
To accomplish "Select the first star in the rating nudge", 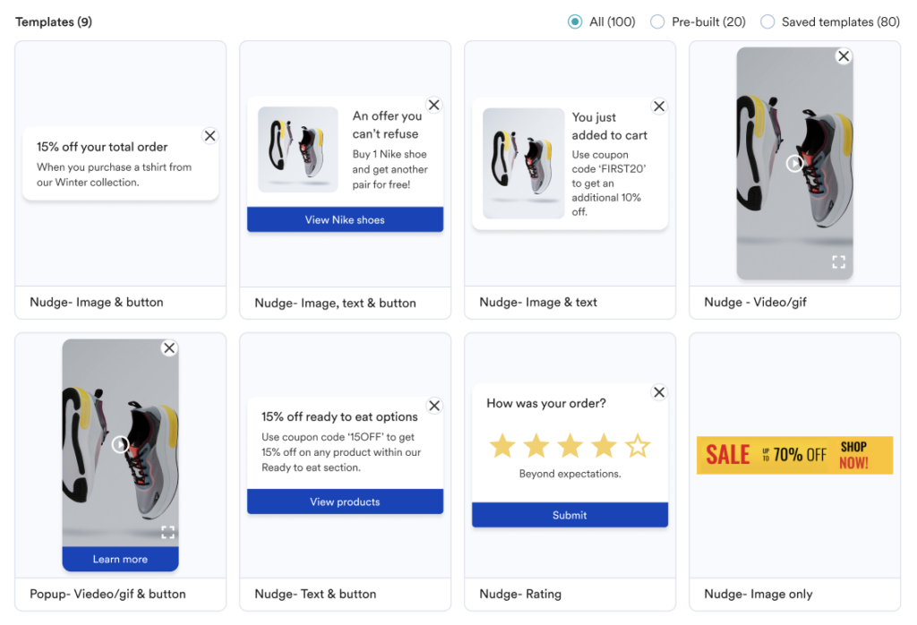I will click(501, 446).
